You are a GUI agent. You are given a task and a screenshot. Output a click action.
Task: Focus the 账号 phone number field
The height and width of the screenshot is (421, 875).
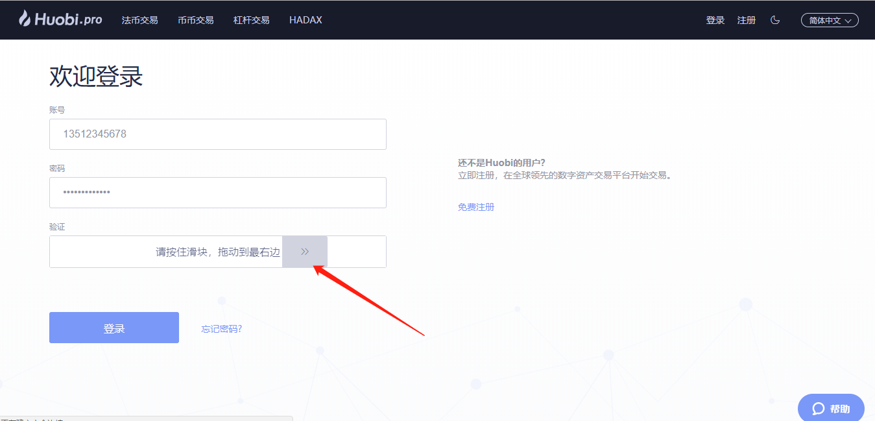tap(217, 134)
